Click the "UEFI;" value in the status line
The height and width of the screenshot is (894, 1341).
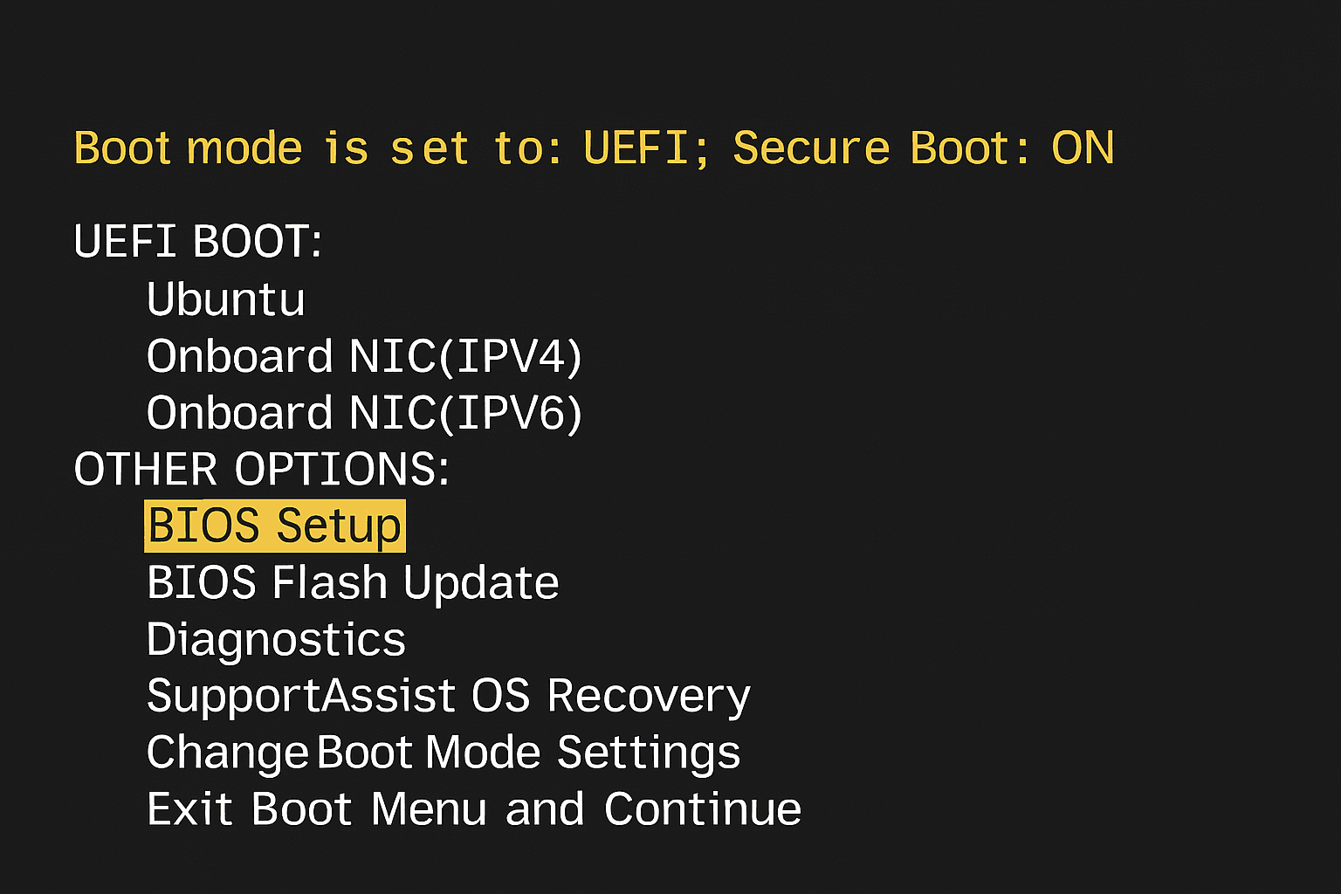tap(646, 148)
